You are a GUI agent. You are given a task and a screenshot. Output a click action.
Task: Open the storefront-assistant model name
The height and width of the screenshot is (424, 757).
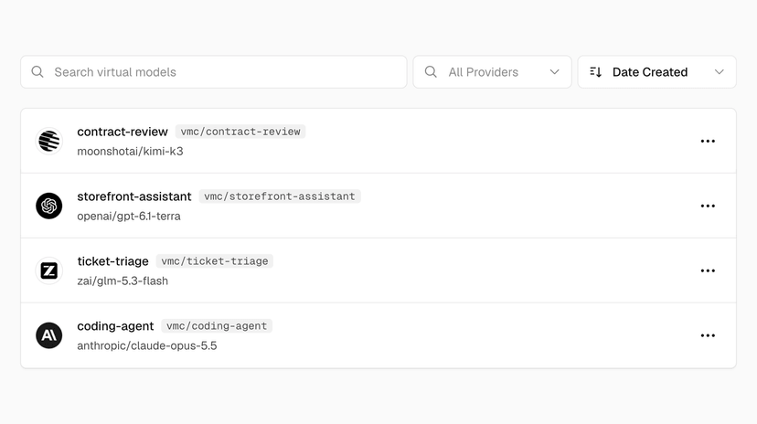pyautogui.click(x=134, y=196)
